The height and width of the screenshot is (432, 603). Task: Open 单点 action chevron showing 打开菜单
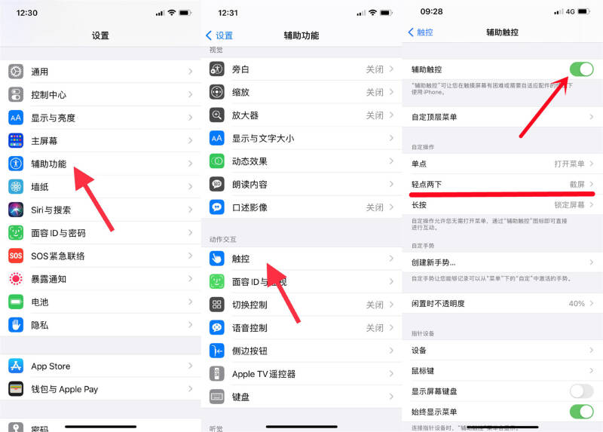[x=592, y=164]
